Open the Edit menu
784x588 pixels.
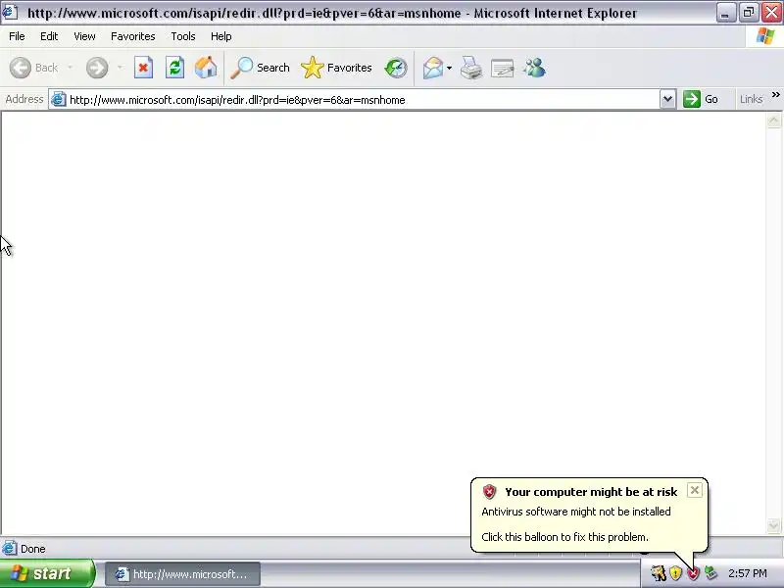tap(49, 36)
